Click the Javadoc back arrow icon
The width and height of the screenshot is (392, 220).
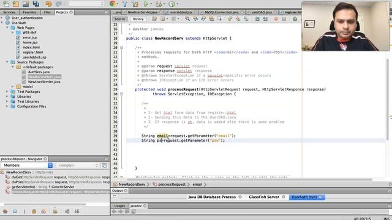click(x=114, y=211)
